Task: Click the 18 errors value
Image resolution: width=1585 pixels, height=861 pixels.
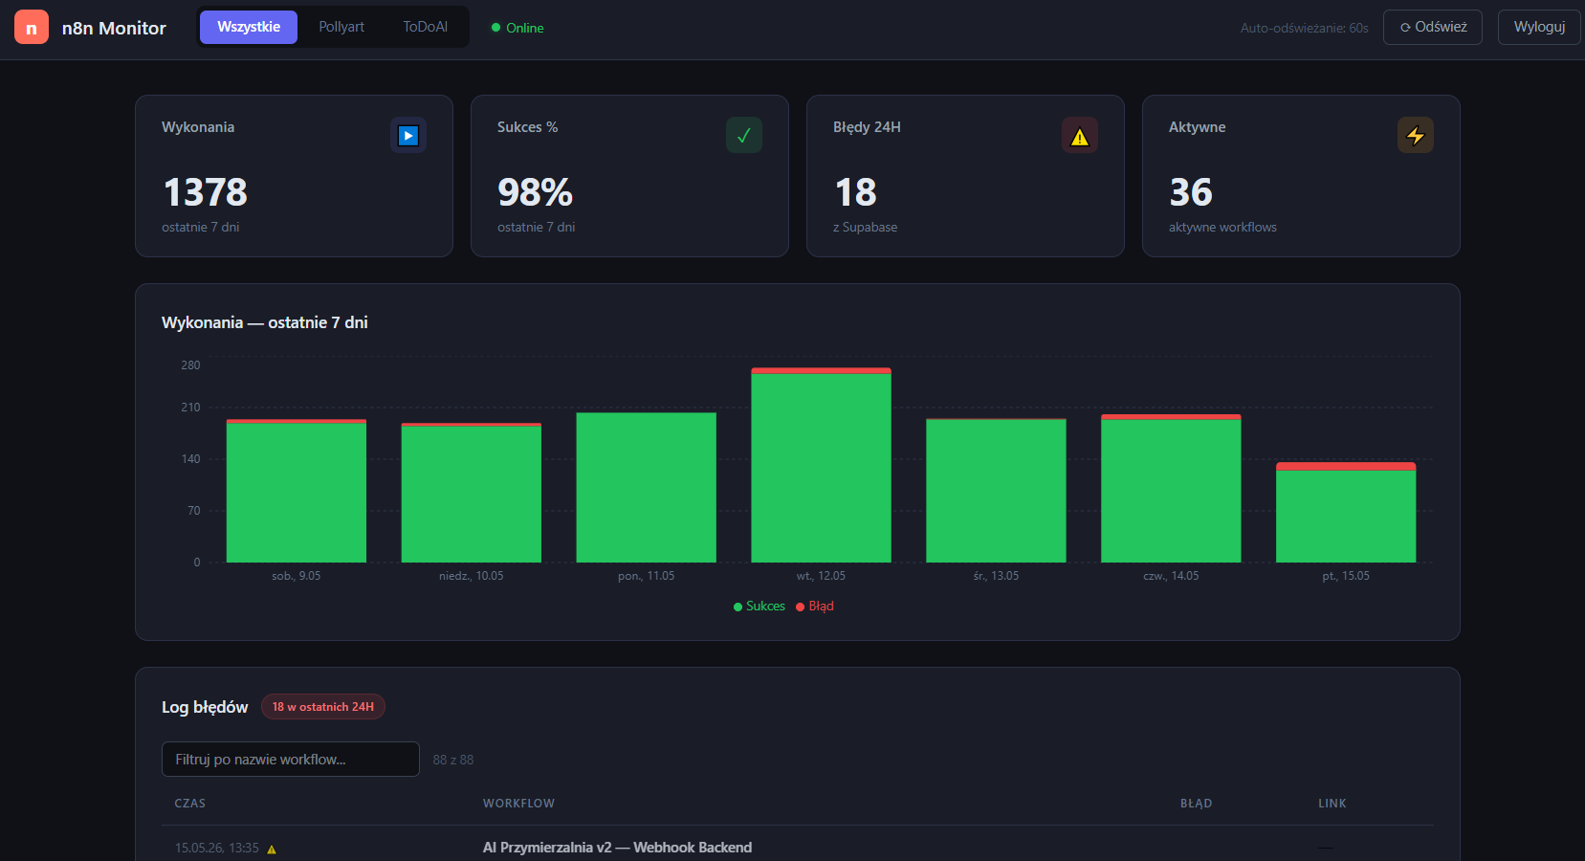Action: pos(855,192)
